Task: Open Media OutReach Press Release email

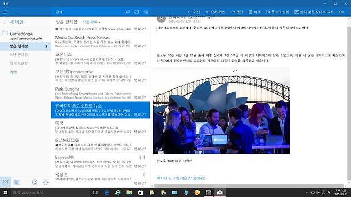Action: (x=101, y=42)
